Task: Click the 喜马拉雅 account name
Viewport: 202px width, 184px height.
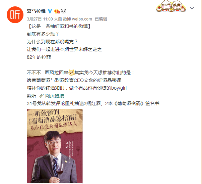Action: (36, 11)
